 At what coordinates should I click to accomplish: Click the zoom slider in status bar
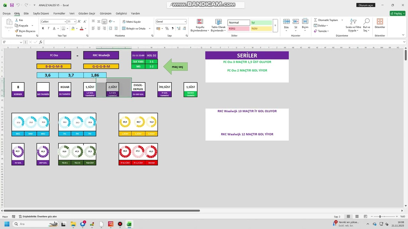click(385, 217)
